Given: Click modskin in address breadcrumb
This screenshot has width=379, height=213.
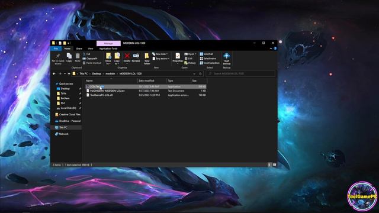Looking at the screenshot, I should 110,73.
